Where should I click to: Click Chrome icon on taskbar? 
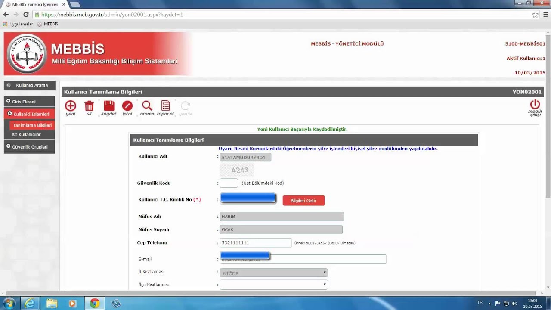pyautogui.click(x=94, y=303)
